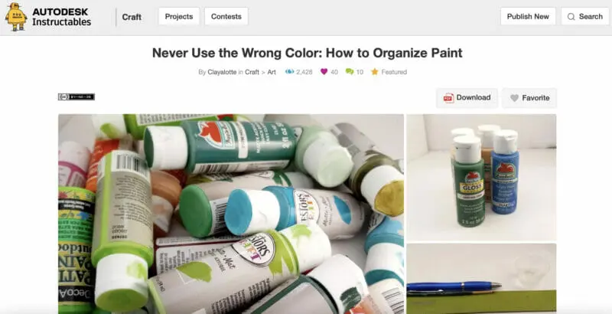Open the Contests tab

[x=226, y=16]
